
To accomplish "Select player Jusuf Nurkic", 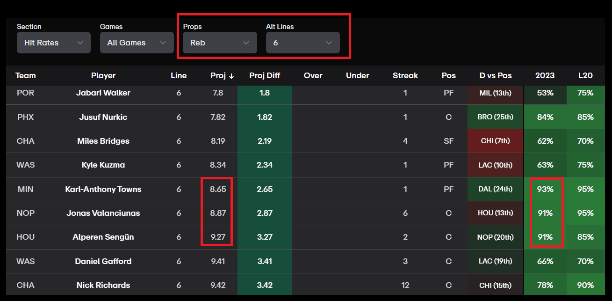I will pos(103,117).
